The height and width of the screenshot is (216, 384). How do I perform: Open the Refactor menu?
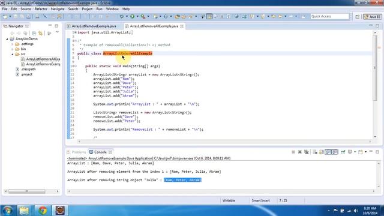coord(41,9)
